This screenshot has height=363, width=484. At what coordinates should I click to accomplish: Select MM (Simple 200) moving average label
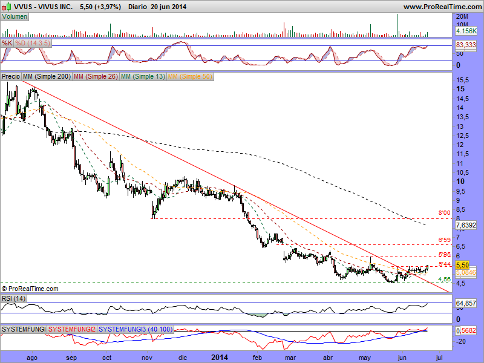coord(47,76)
